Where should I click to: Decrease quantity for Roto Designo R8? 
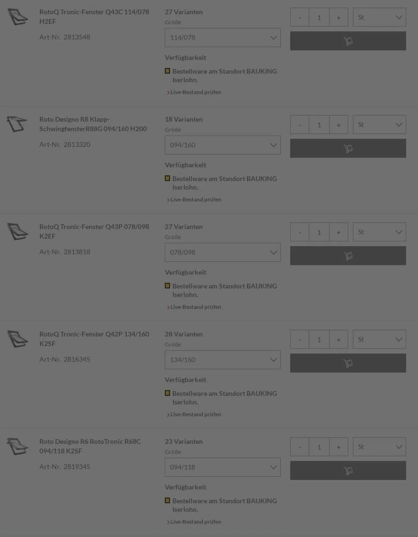coord(300,125)
